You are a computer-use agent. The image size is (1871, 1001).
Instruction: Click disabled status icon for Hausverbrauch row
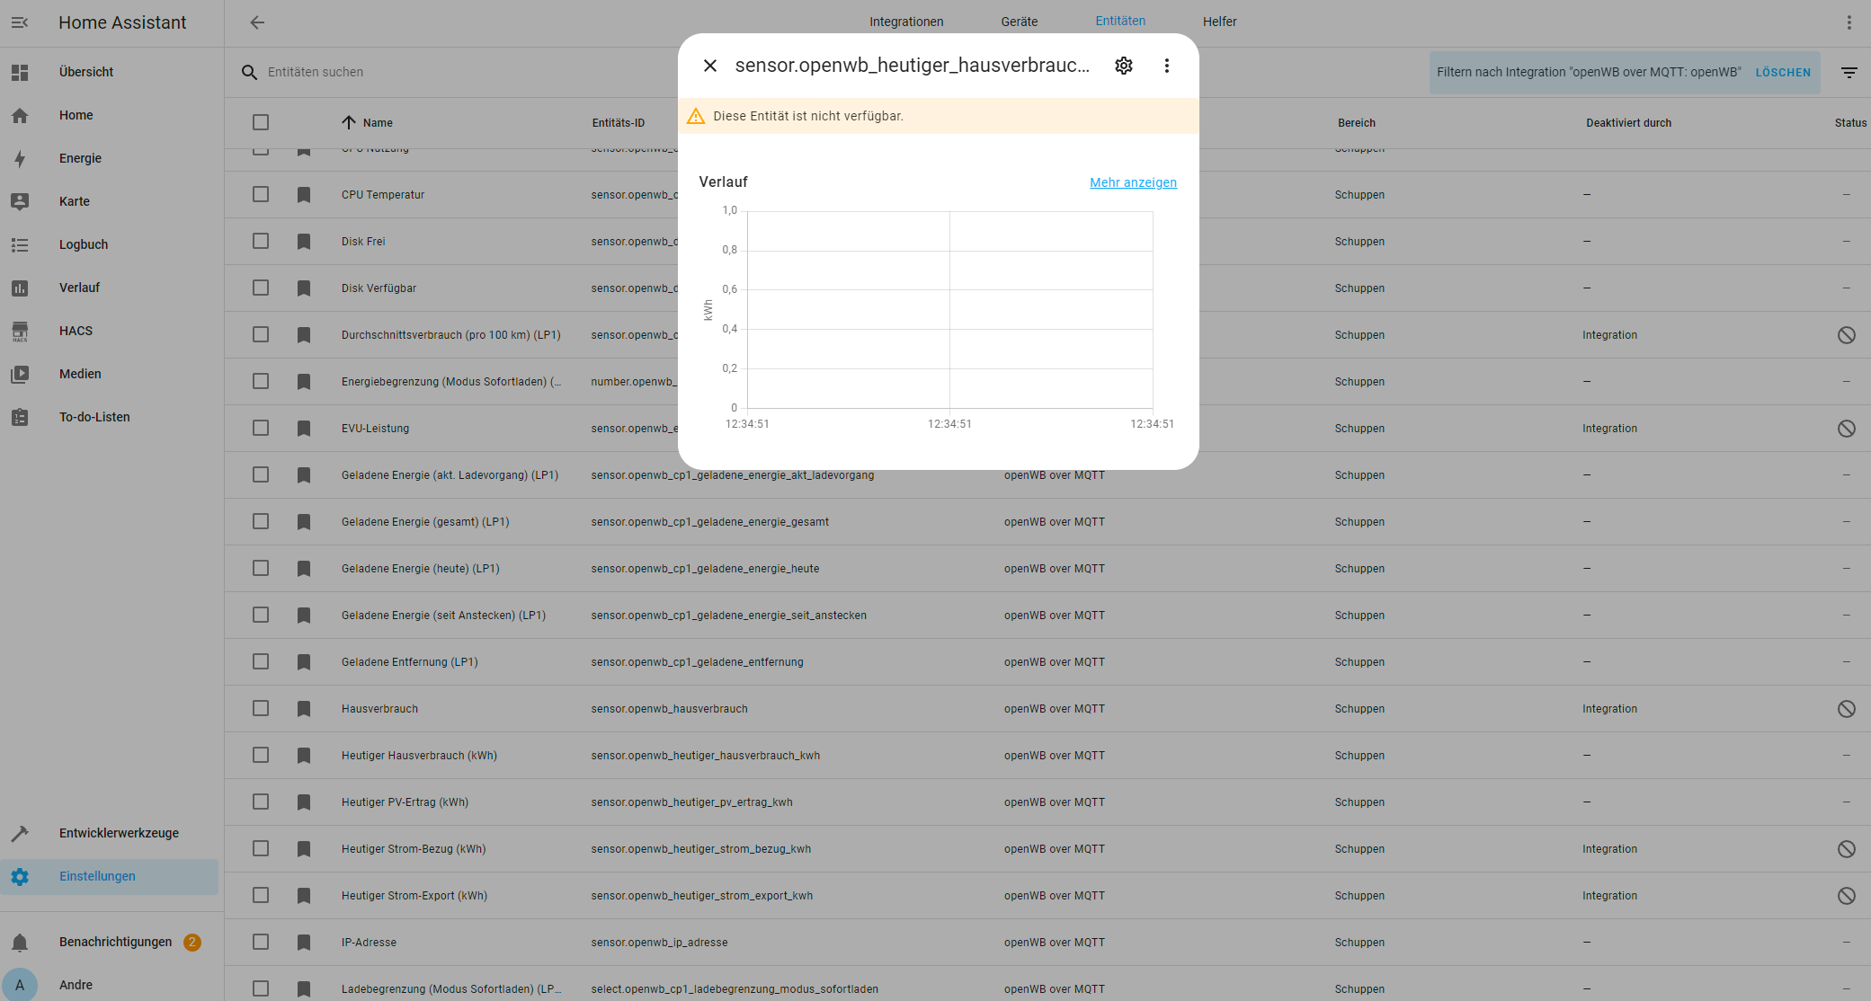(x=1846, y=709)
